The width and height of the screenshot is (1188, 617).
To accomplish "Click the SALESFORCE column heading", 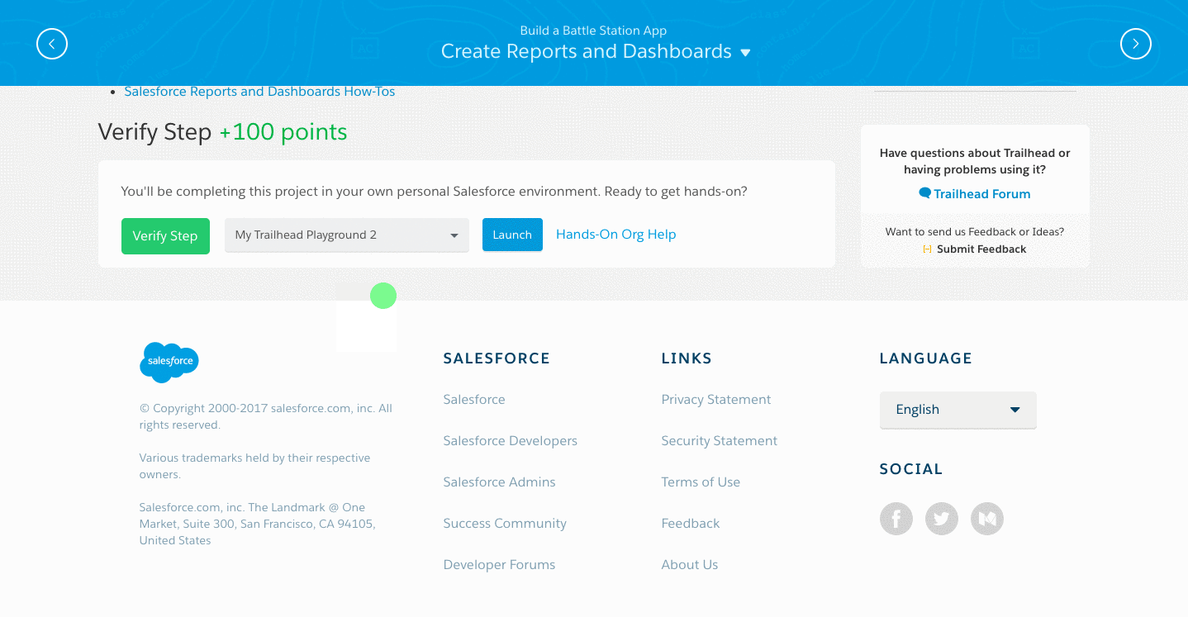I will click(x=497, y=358).
